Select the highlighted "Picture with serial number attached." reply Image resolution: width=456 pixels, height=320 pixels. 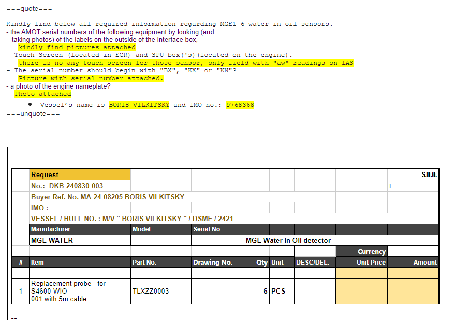[x=91, y=79]
